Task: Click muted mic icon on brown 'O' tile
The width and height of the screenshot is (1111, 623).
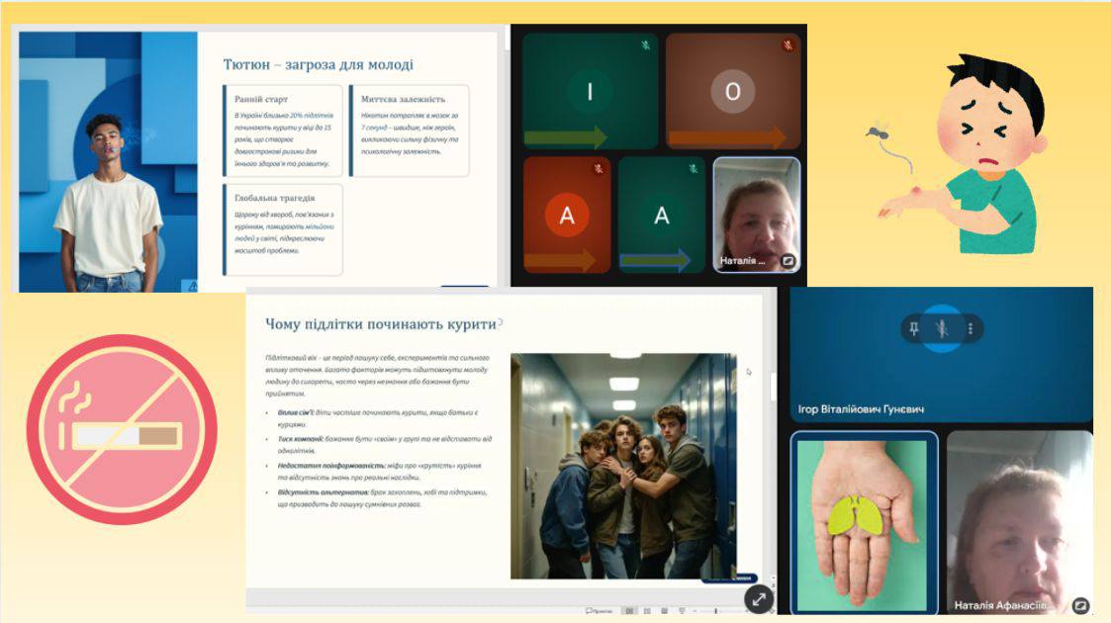Action: (x=787, y=45)
